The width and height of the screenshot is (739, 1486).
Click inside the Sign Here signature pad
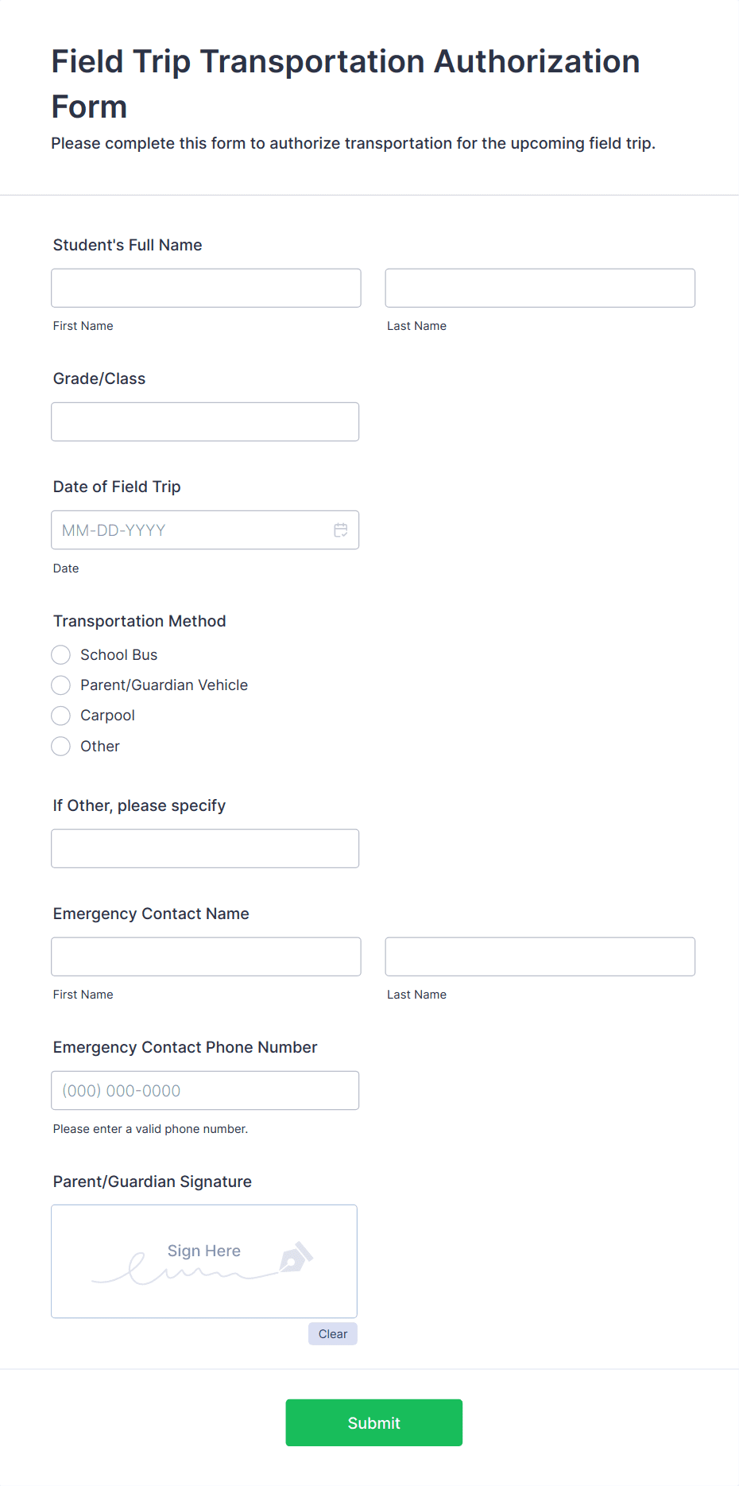(x=203, y=1262)
